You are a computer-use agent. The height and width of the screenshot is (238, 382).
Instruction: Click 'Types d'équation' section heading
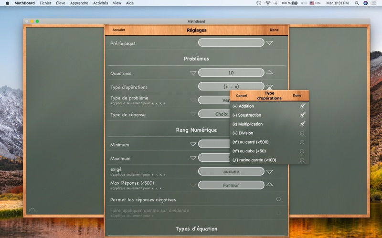196,229
